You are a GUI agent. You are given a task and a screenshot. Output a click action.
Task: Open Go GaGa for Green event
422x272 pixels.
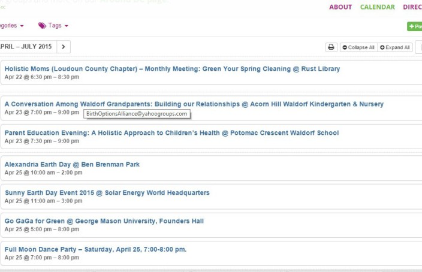click(104, 221)
